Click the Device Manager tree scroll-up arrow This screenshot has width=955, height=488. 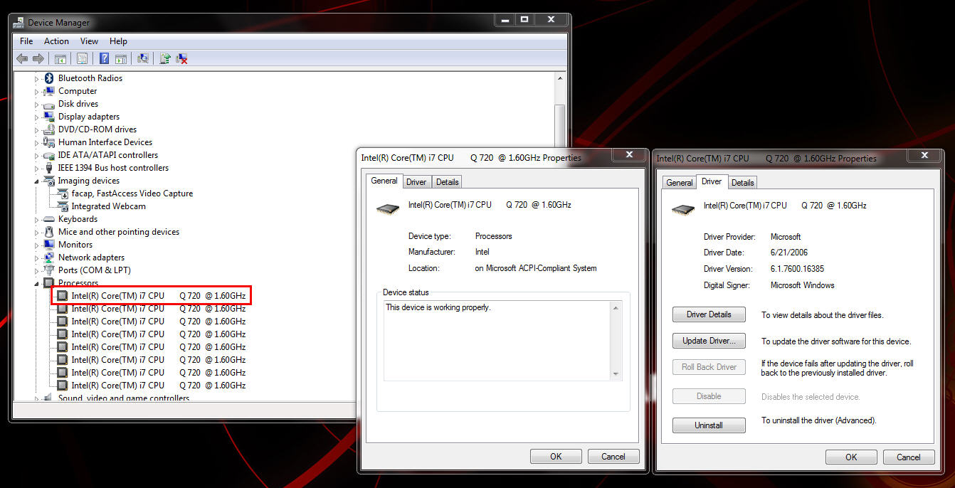click(x=560, y=78)
